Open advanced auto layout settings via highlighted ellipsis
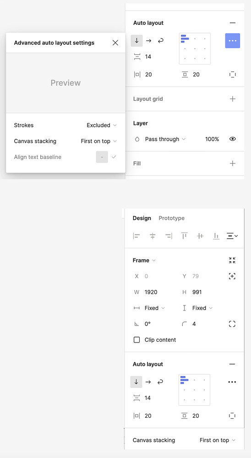 tap(233, 41)
